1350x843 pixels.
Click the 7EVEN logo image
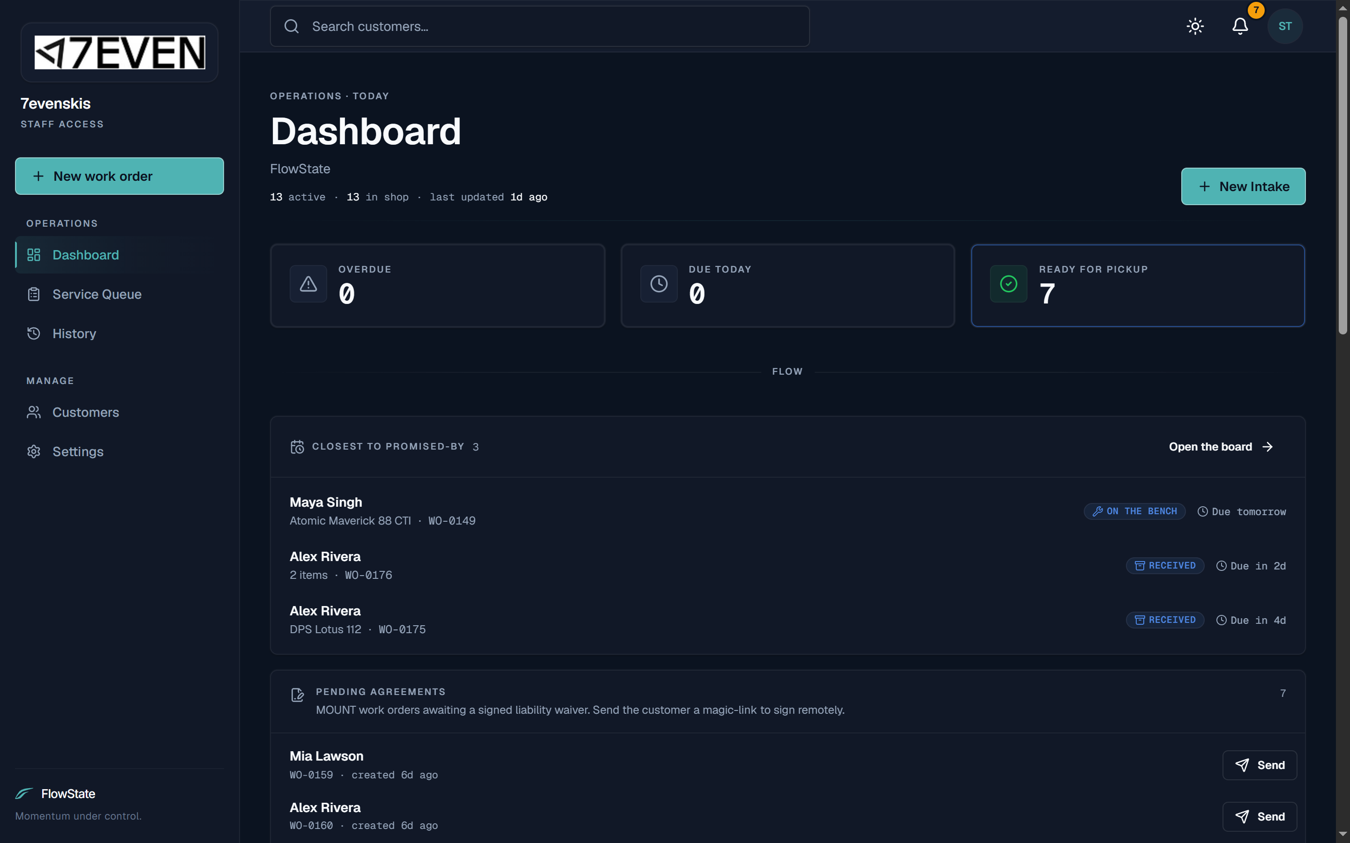coord(120,52)
